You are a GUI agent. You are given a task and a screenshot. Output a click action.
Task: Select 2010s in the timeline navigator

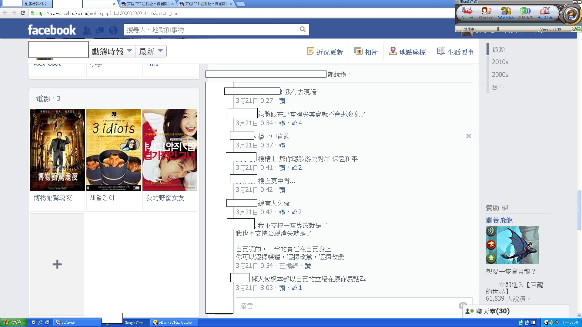coord(500,62)
